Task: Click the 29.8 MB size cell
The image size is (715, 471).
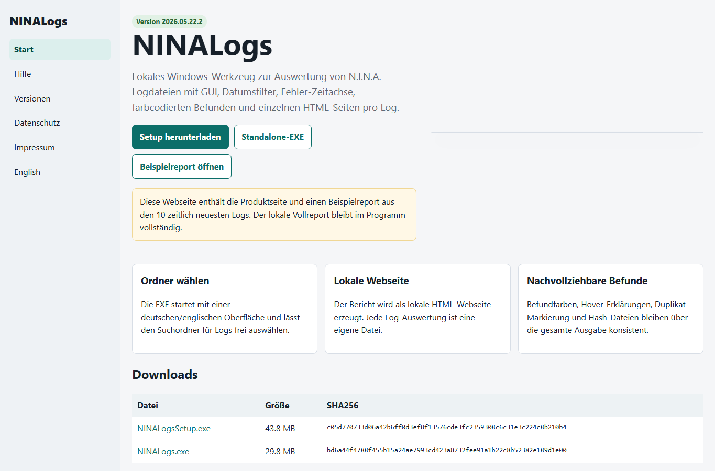Action: click(280, 451)
